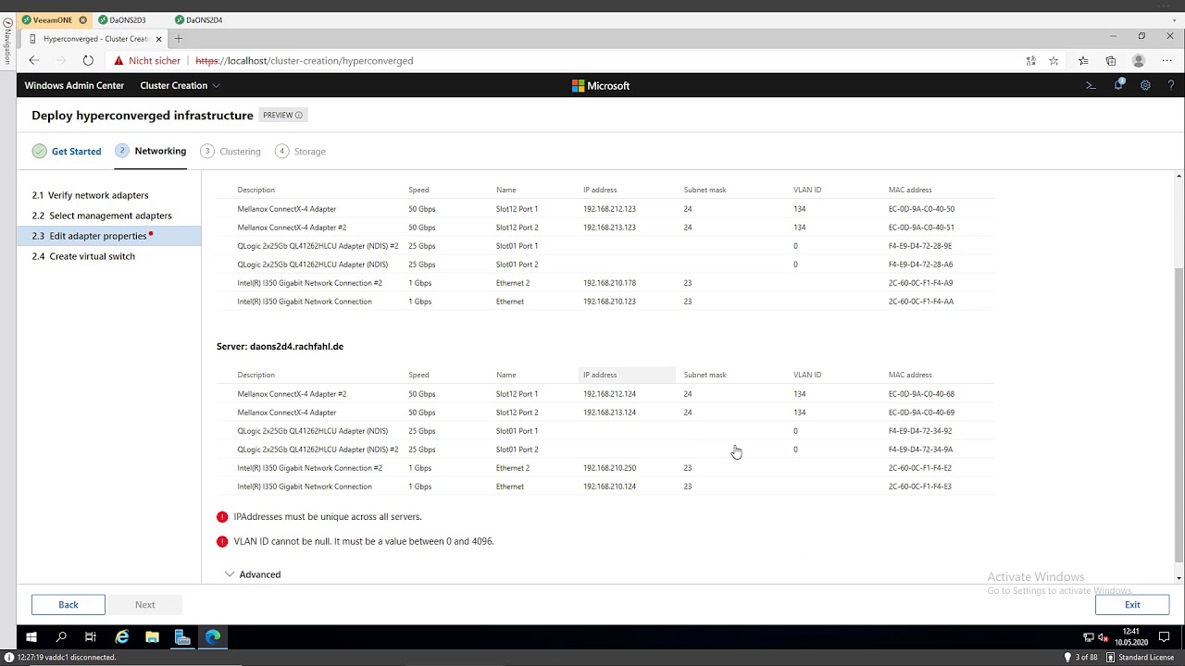Viewport: 1185px width, 666px height.
Task: Open Server Manager from taskbar
Action: coord(182,636)
